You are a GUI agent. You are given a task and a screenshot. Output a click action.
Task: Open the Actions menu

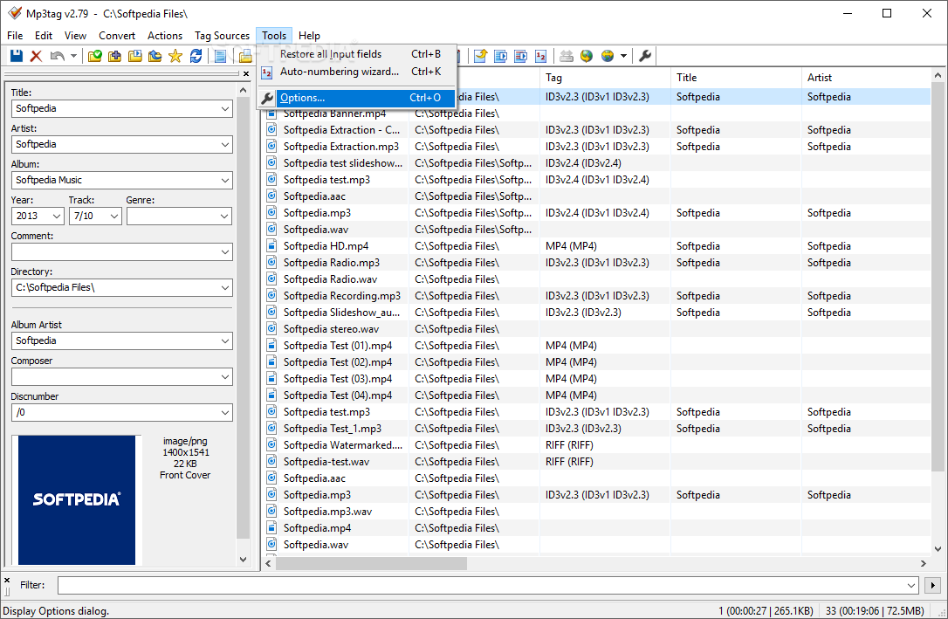coord(165,36)
